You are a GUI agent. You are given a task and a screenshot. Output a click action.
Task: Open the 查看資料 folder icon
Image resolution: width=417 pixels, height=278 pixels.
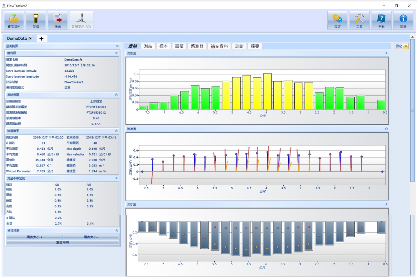[x=14, y=20]
